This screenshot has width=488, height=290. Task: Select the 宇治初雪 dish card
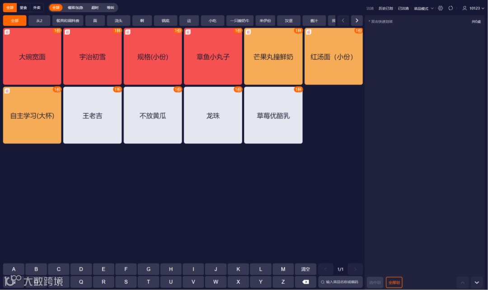tap(93, 56)
